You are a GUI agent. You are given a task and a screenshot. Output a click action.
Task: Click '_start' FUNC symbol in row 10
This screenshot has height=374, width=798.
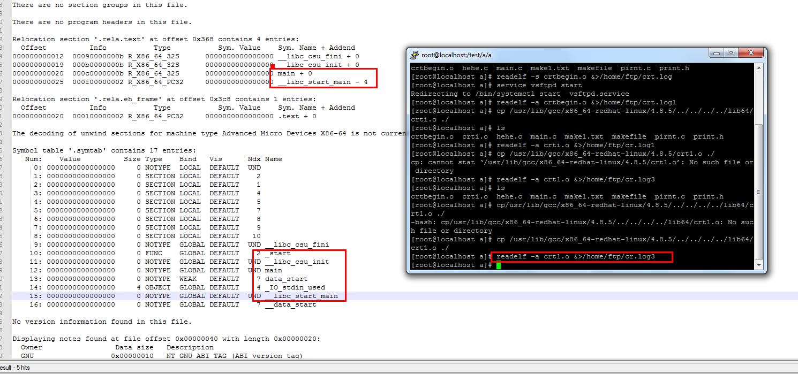[278, 253]
